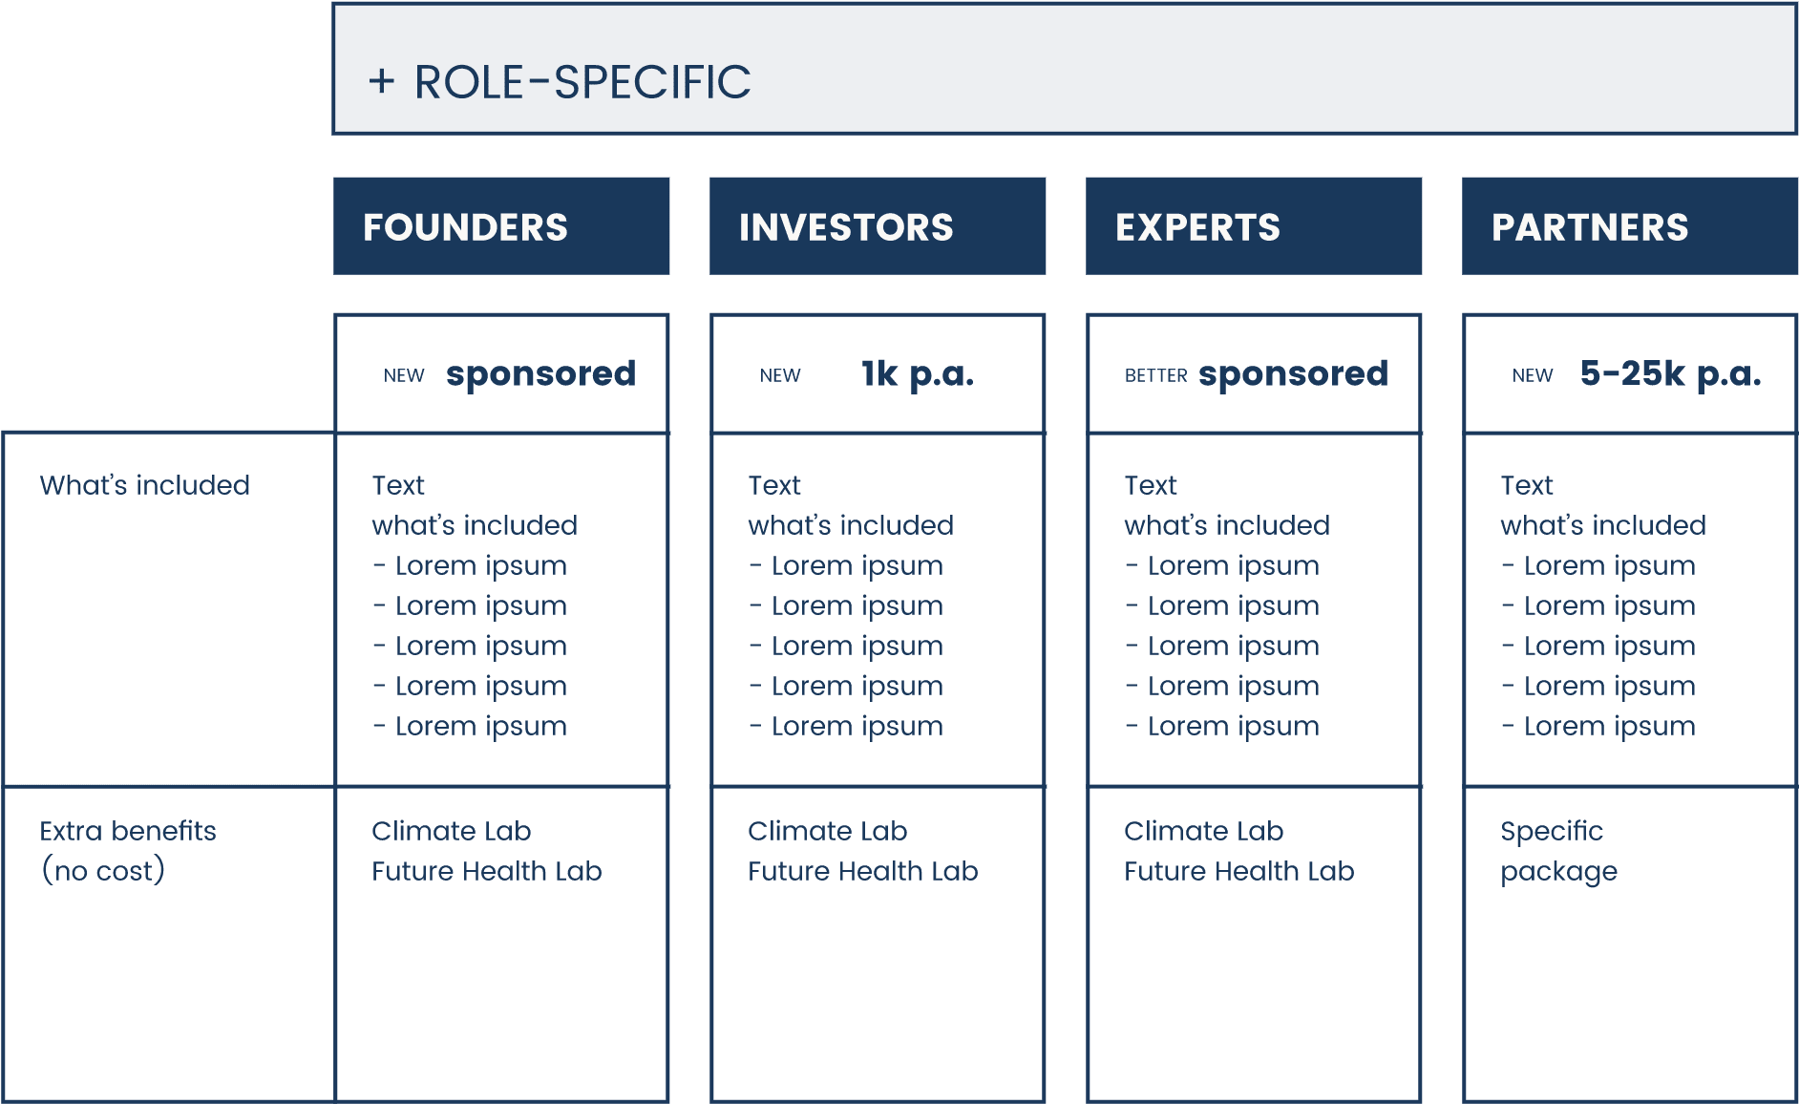Select the INVESTORS column header
The image size is (1799, 1104).
pyautogui.click(x=878, y=226)
